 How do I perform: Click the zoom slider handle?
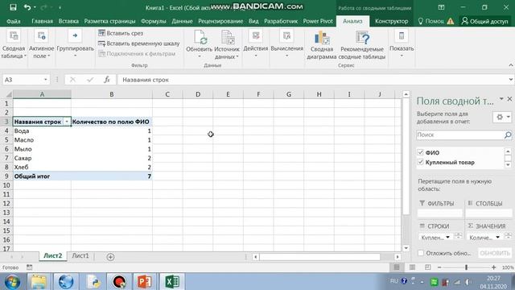tap(466, 267)
